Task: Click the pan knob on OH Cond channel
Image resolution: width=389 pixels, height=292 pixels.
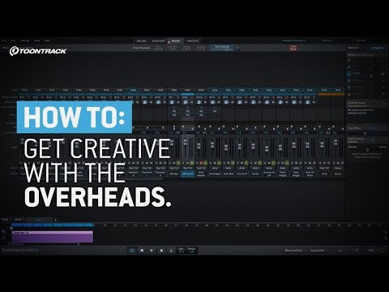Action: (x=186, y=102)
